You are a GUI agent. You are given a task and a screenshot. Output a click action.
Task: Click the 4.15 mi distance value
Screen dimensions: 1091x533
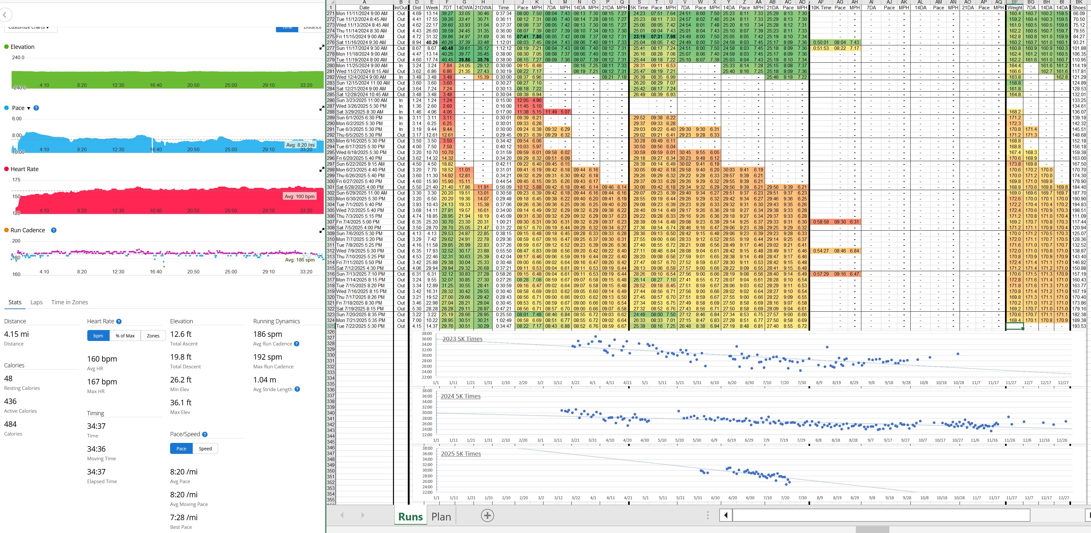pos(16,334)
